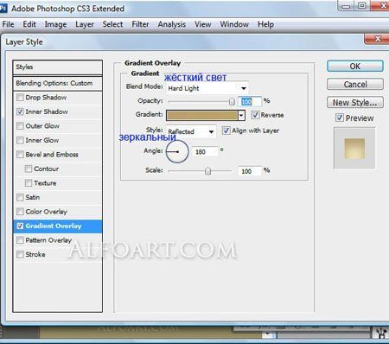Open the Filter menu
This screenshot has height=344, width=389.
[x=140, y=24]
